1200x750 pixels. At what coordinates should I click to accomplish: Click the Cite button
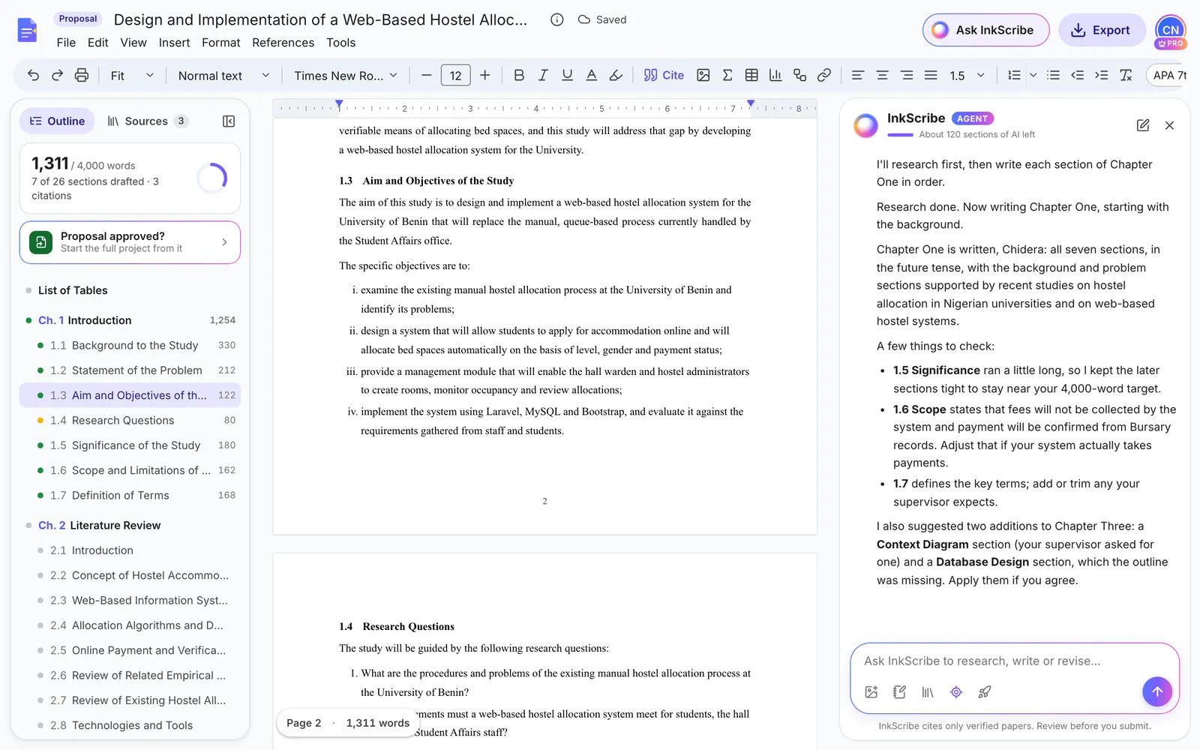664,75
